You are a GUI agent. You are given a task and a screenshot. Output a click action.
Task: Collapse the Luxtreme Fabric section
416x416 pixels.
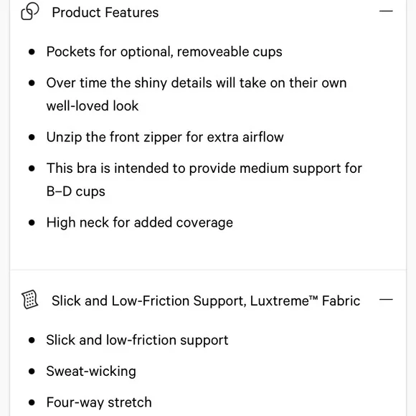point(386,300)
